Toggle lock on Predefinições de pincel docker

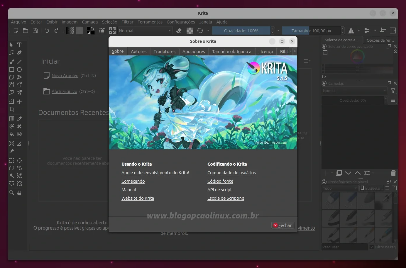(x=324, y=182)
